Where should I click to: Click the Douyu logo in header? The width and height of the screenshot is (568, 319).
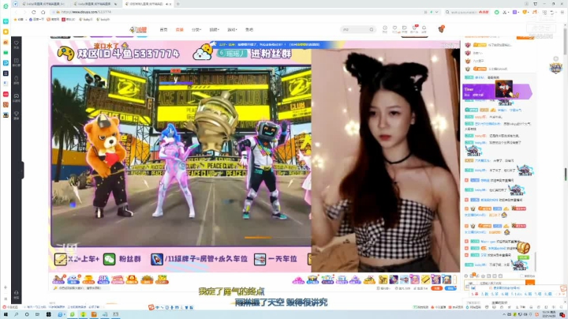click(138, 30)
